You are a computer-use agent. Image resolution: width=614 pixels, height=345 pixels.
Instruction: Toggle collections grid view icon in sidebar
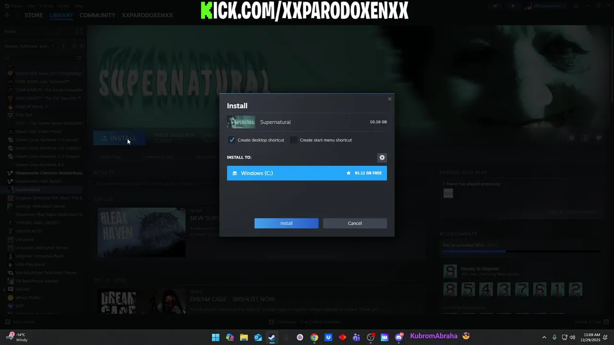(x=79, y=31)
